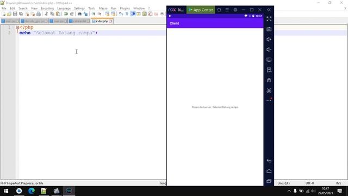Save the current file via toolbar
Image resolution: width=348 pixels, height=196 pixels.
[15, 14]
